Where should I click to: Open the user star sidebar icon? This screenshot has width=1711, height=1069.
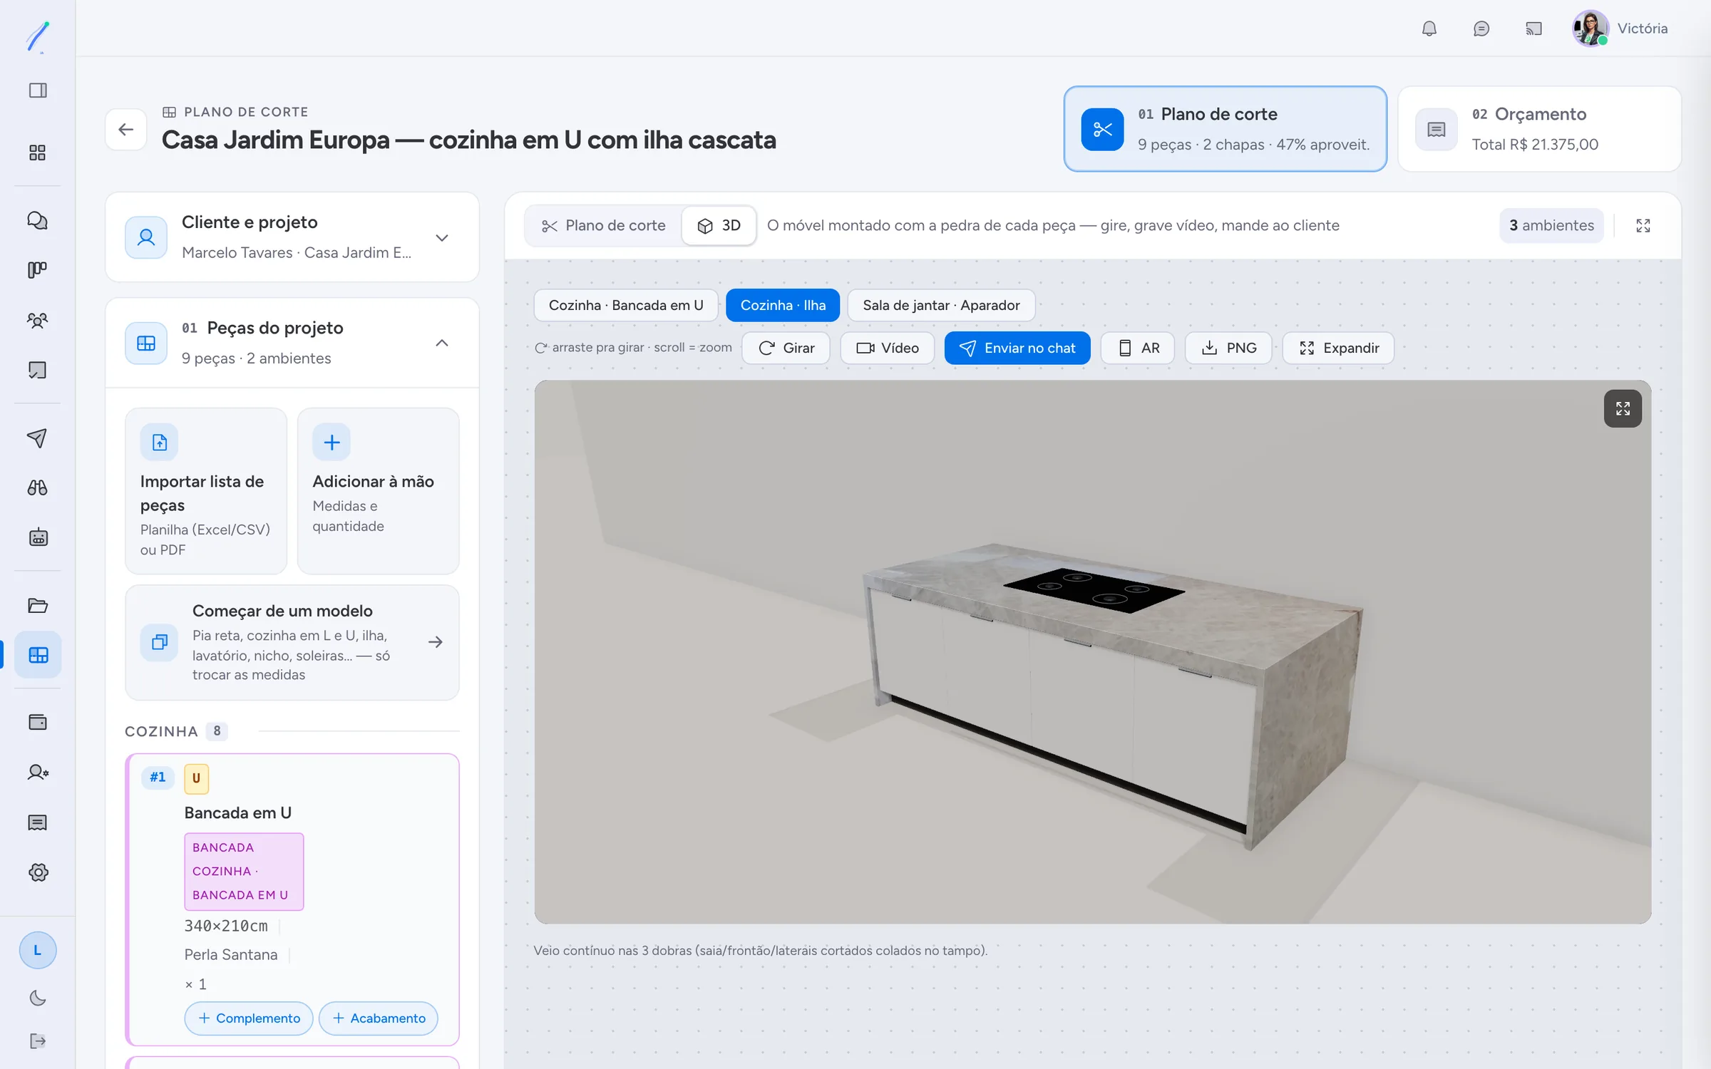pos(38,773)
